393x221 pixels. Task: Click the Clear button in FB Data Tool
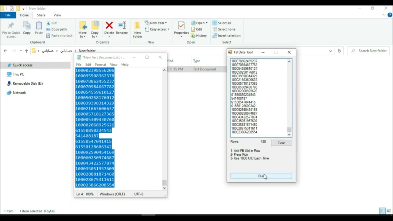coord(281,143)
